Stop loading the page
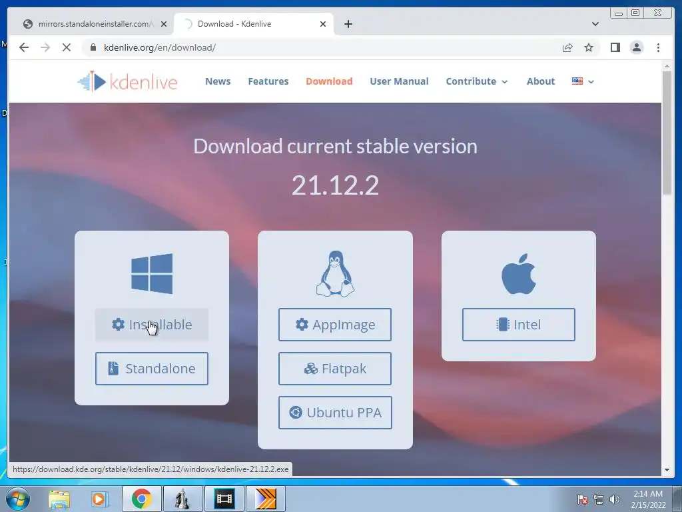The width and height of the screenshot is (682, 512). [67, 47]
